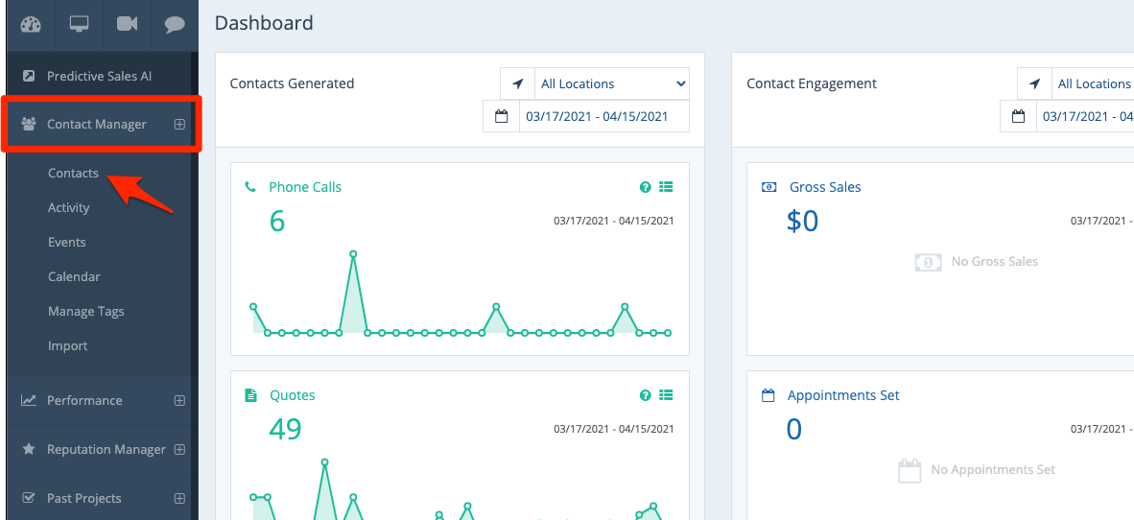Expand the Contact Manager menu section
Viewport: 1134px width, 520px height.
[178, 124]
